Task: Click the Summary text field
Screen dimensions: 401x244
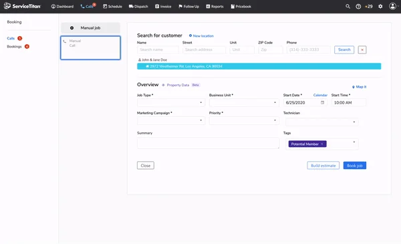Action: (208, 143)
